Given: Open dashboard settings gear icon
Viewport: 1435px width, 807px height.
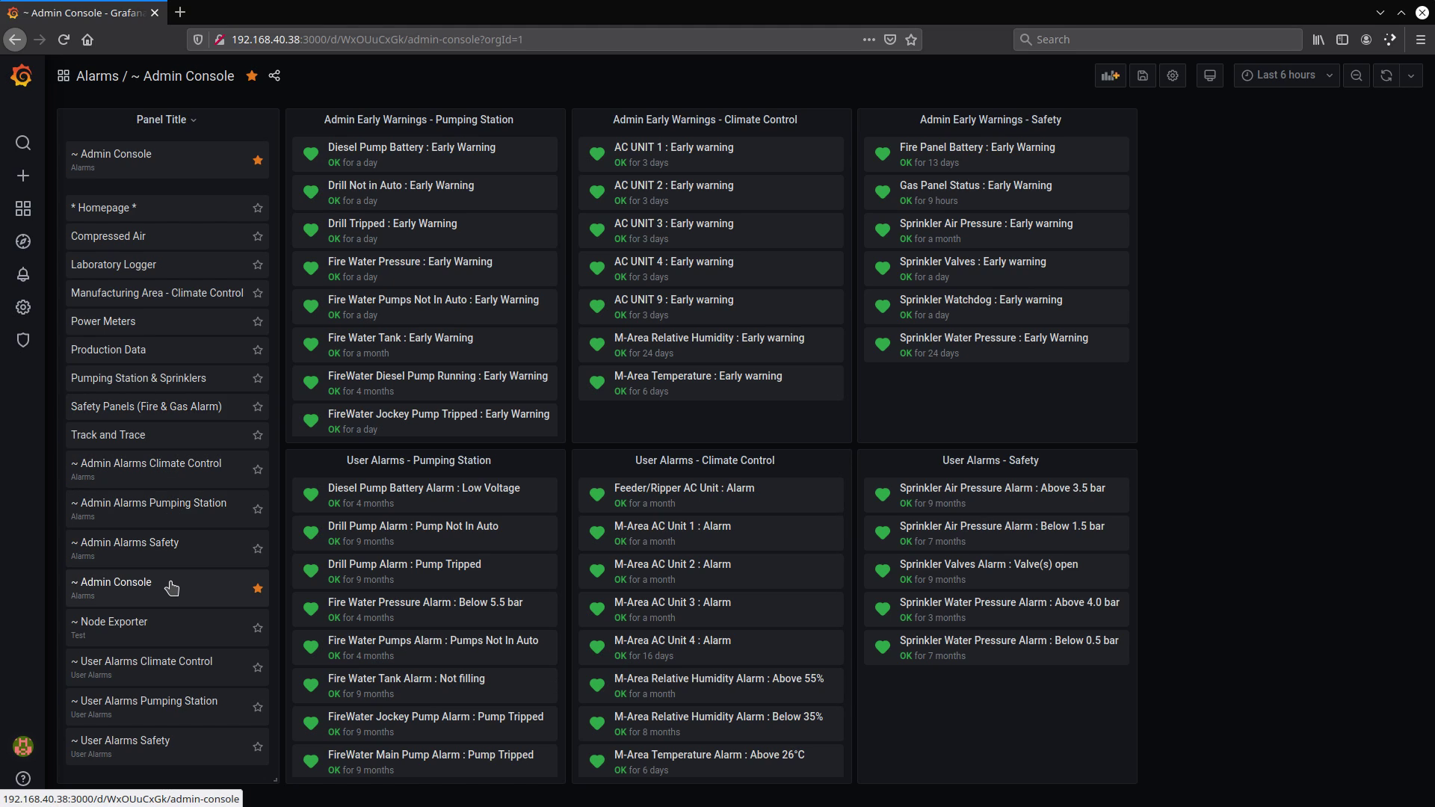Looking at the screenshot, I should 1172,75.
